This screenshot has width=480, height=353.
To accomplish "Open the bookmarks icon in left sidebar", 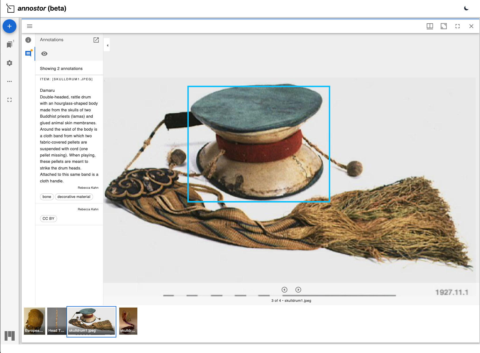I will (10, 45).
